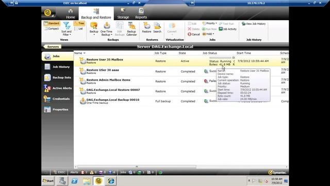The image size is (330, 186).
Task: Open Active Alerts in the sidebar
Action: point(57,88)
